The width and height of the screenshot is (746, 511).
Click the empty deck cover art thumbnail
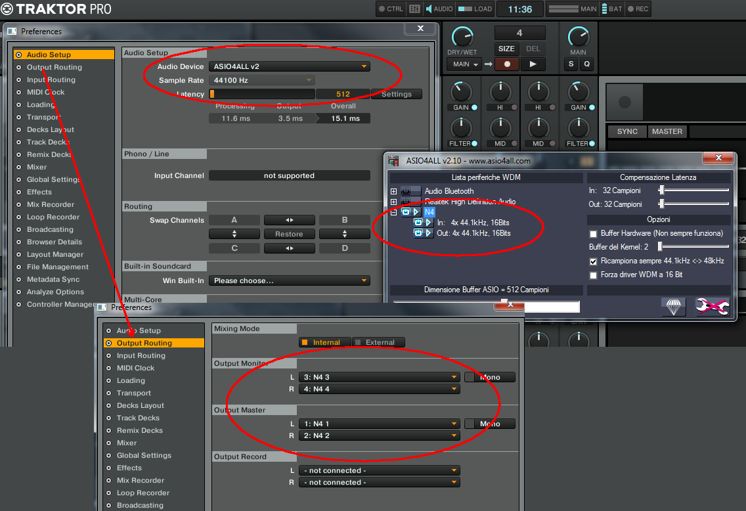pyautogui.click(x=625, y=102)
